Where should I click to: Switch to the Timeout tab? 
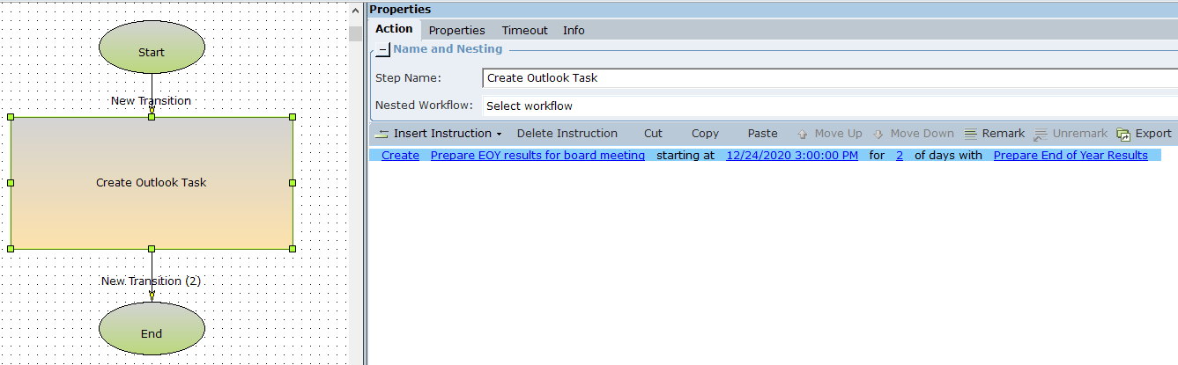click(524, 30)
